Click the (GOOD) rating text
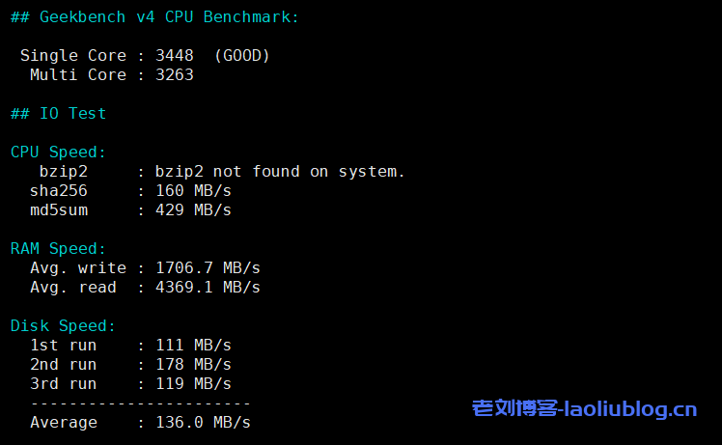This screenshot has height=445, width=722. tap(241, 56)
